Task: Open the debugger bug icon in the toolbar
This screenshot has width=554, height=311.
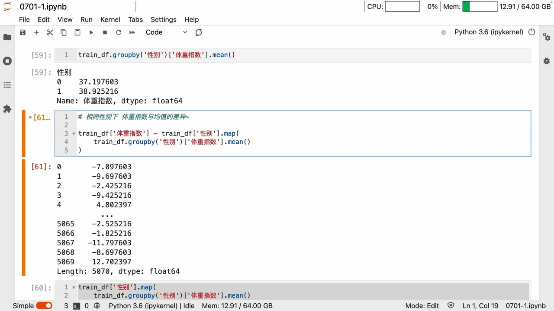Action: [x=443, y=32]
